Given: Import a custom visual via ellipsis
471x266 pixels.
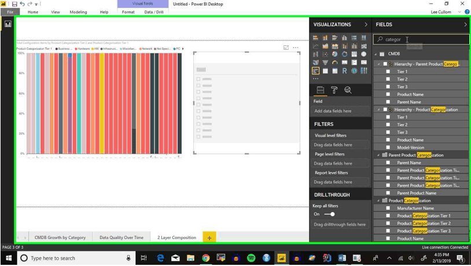Looking at the screenshot, I should (315, 79).
